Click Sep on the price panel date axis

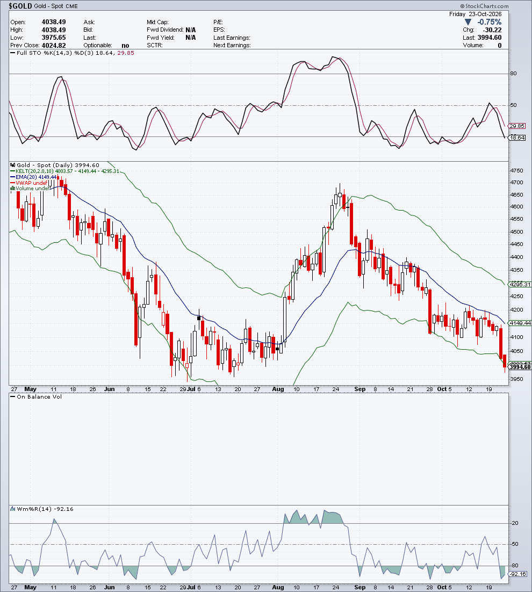pos(360,389)
